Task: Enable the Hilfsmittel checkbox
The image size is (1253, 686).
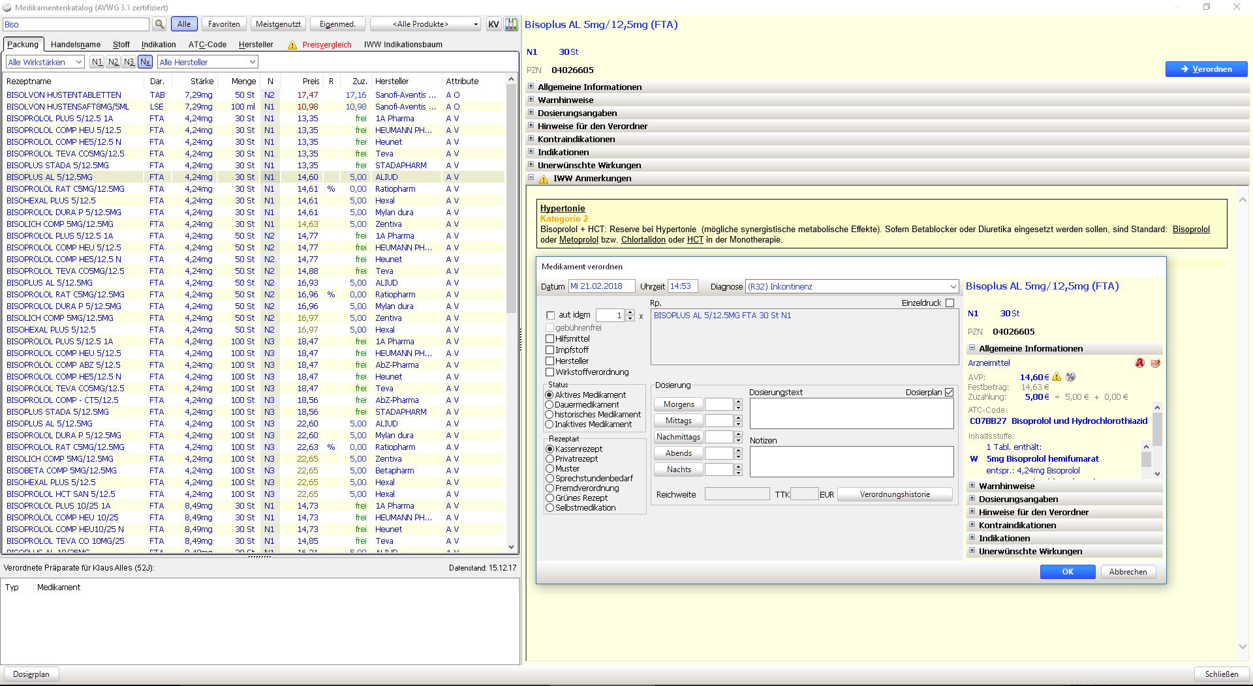Action: click(x=549, y=339)
